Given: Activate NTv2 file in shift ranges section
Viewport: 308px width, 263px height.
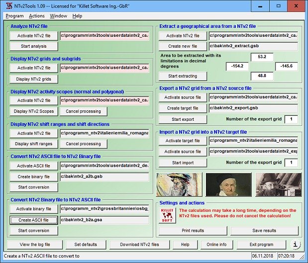Looking at the screenshot, I should pyautogui.click(x=34, y=133).
